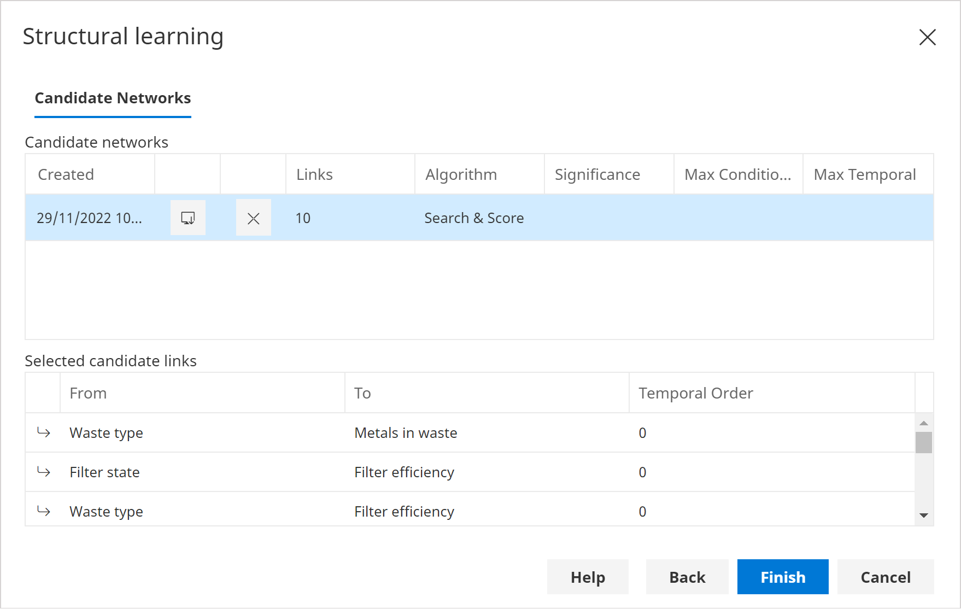Close the Structural learning dialog
Viewport: 961px width, 609px height.
click(x=927, y=37)
